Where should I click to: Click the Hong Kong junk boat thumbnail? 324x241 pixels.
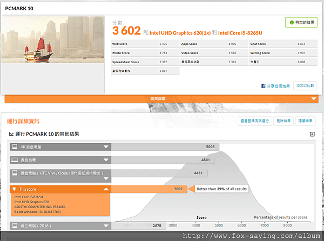point(53,39)
